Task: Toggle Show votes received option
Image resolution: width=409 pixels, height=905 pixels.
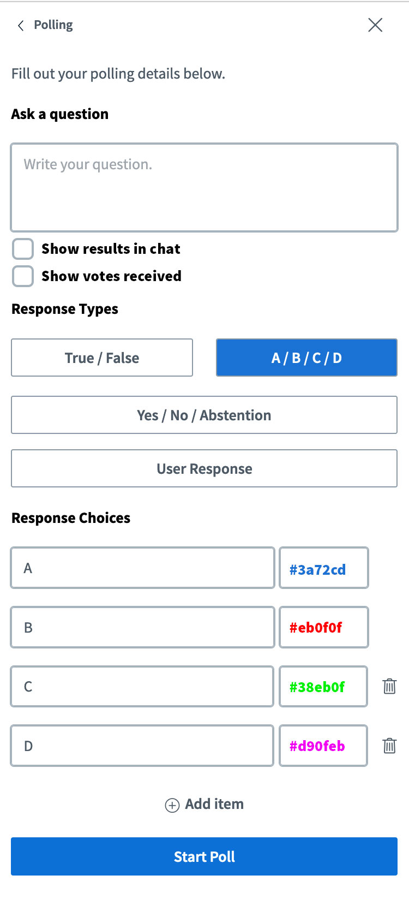Action: click(22, 276)
